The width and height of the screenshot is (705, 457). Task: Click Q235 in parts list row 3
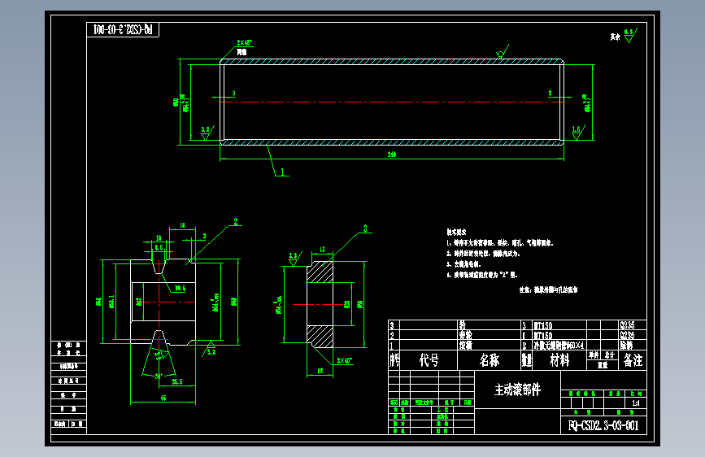pyautogui.click(x=627, y=325)
